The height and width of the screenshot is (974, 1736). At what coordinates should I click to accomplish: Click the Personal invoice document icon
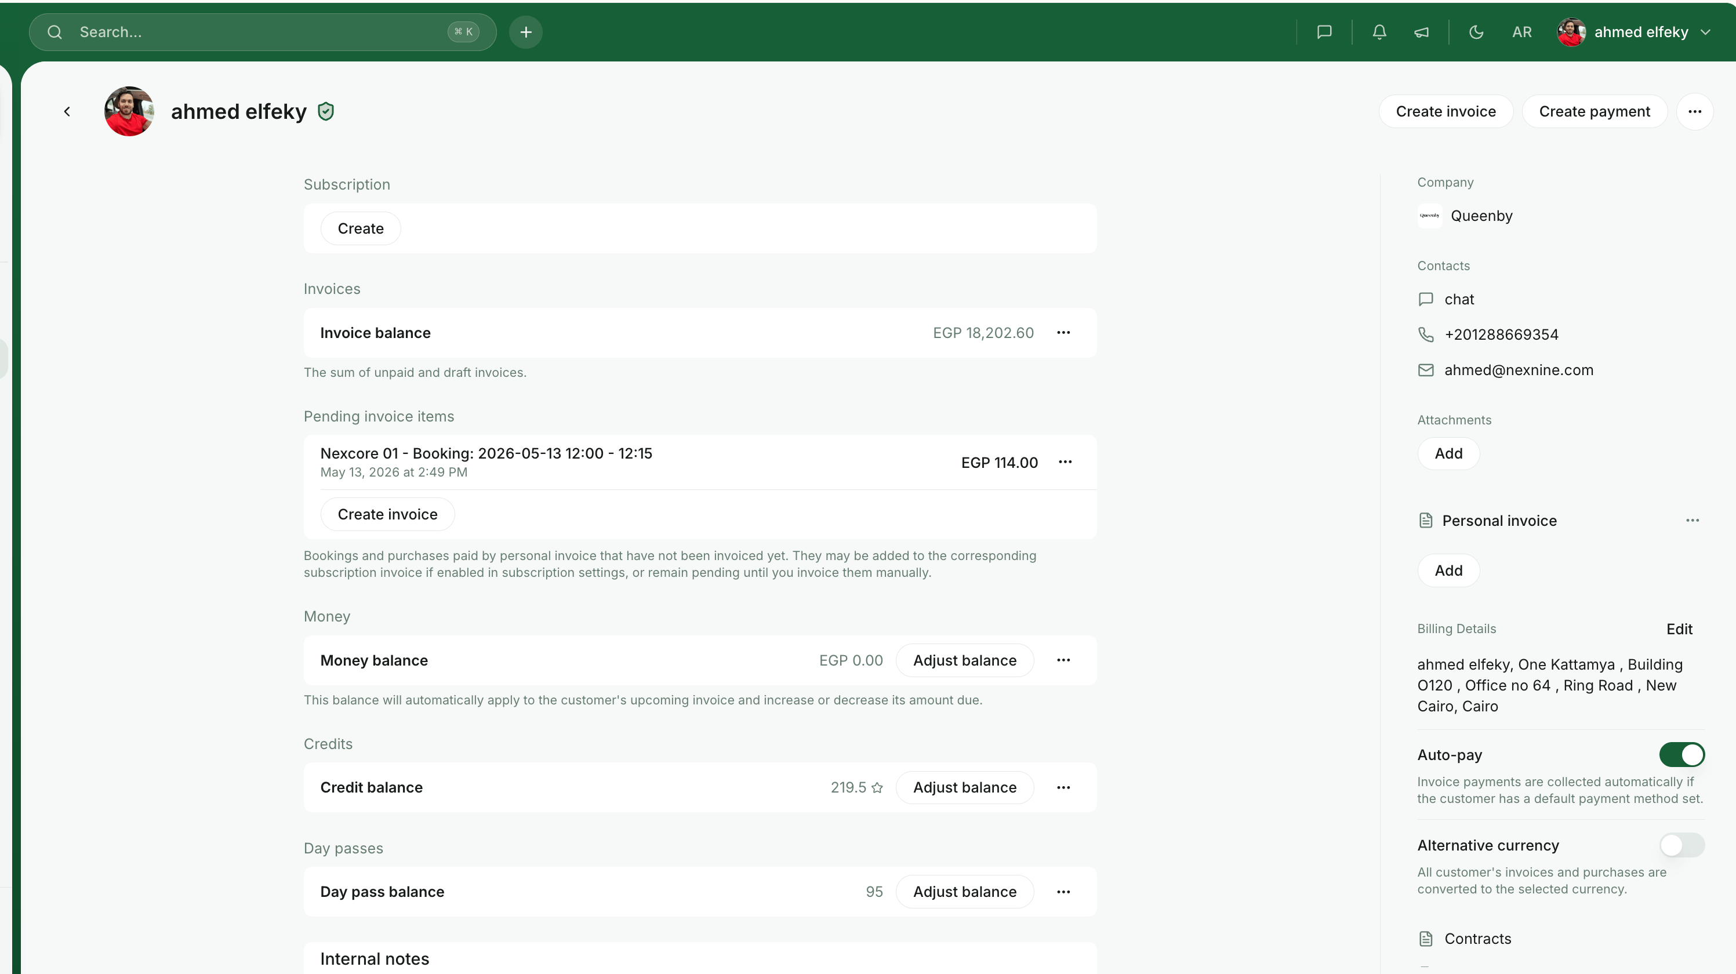[1425, 521]
